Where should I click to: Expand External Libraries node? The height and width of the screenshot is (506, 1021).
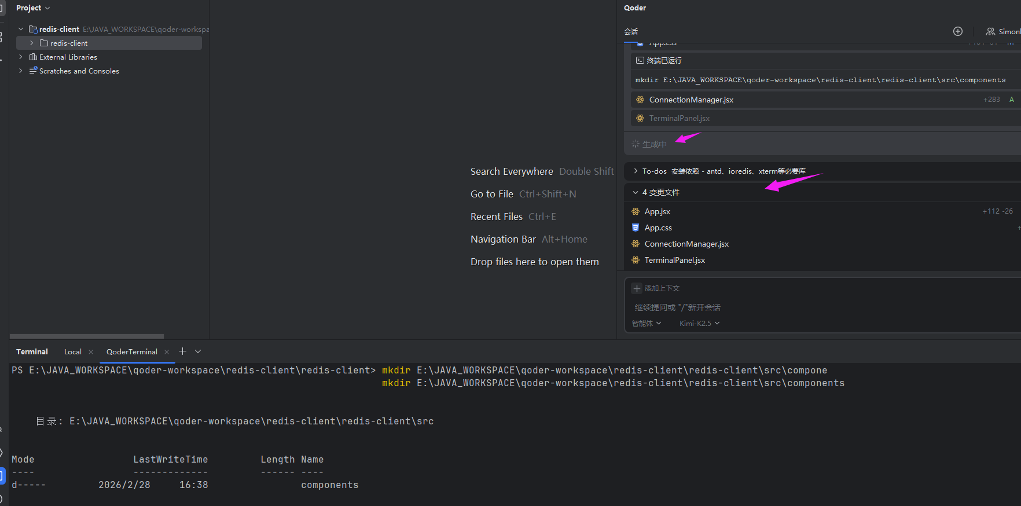pos(21,57)
